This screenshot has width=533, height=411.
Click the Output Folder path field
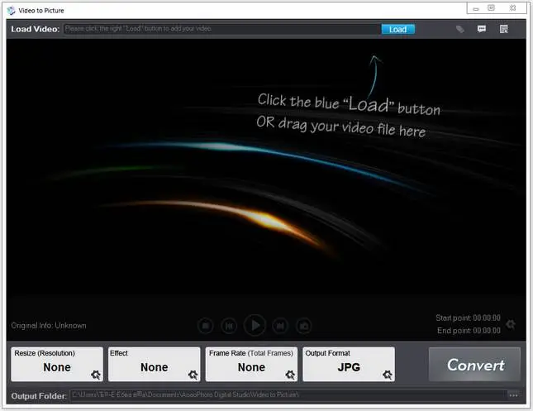288,395
